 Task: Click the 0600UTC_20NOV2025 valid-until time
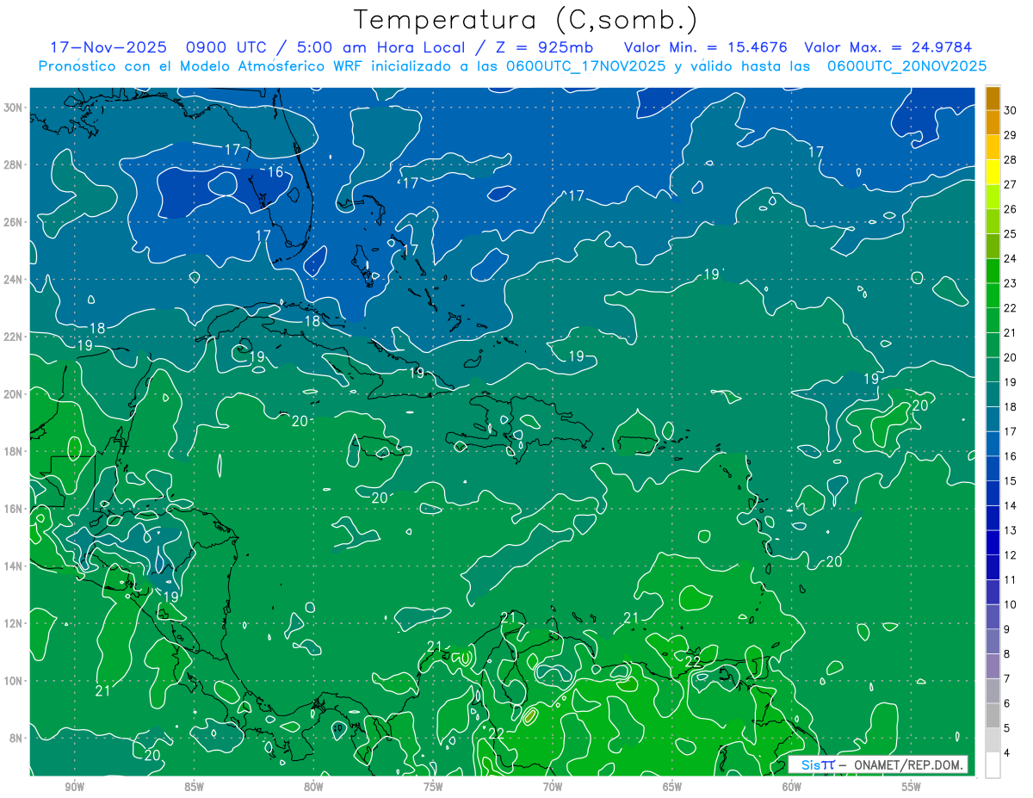(906, 66)
